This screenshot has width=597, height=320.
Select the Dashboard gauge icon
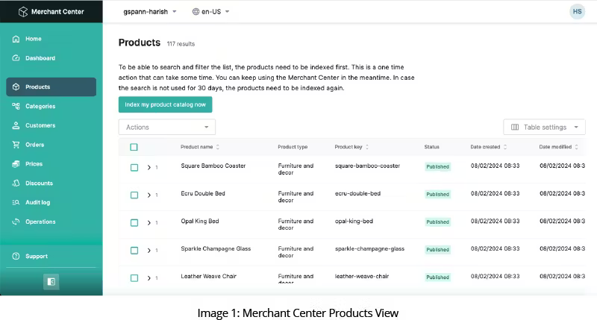[x=16, y=58]
